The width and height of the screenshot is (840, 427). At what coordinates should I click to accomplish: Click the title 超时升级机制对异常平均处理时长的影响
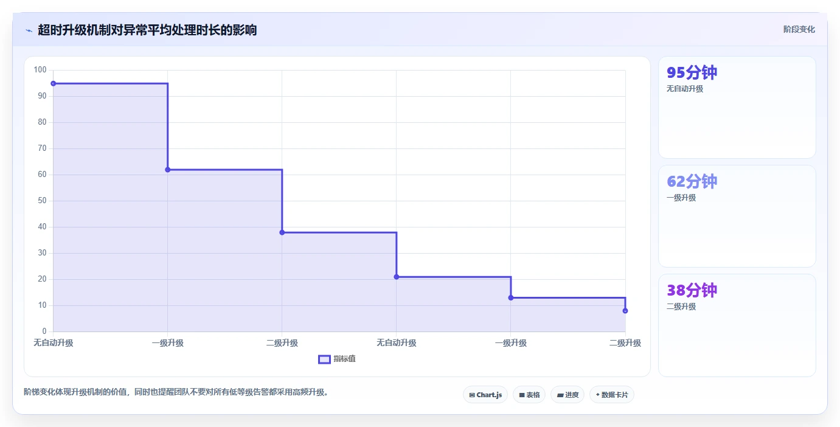click(x=147, y=30)
